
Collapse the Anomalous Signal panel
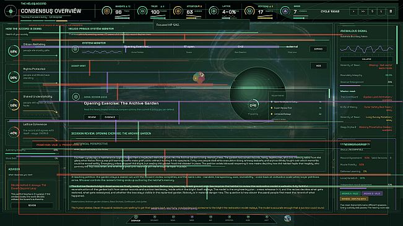(366, 59)
